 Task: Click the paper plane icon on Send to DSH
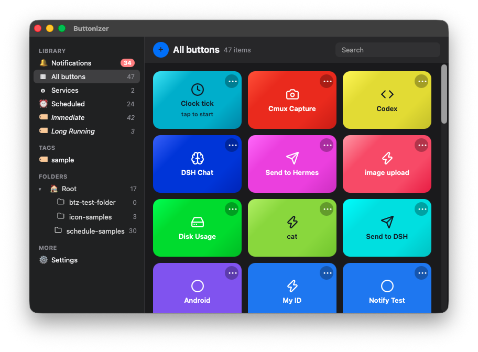(387, 222)
